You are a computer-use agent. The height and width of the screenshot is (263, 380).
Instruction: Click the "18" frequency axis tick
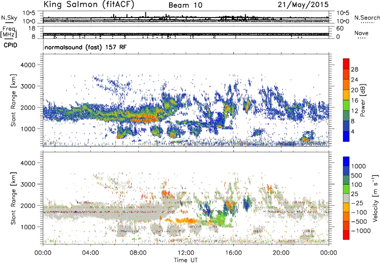click(32, 28)
